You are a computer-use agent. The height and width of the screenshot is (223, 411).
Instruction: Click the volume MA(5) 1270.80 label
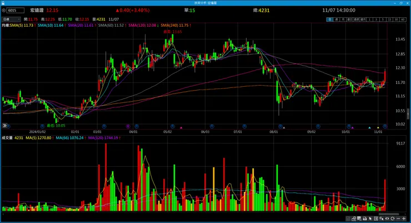(38, 138)
